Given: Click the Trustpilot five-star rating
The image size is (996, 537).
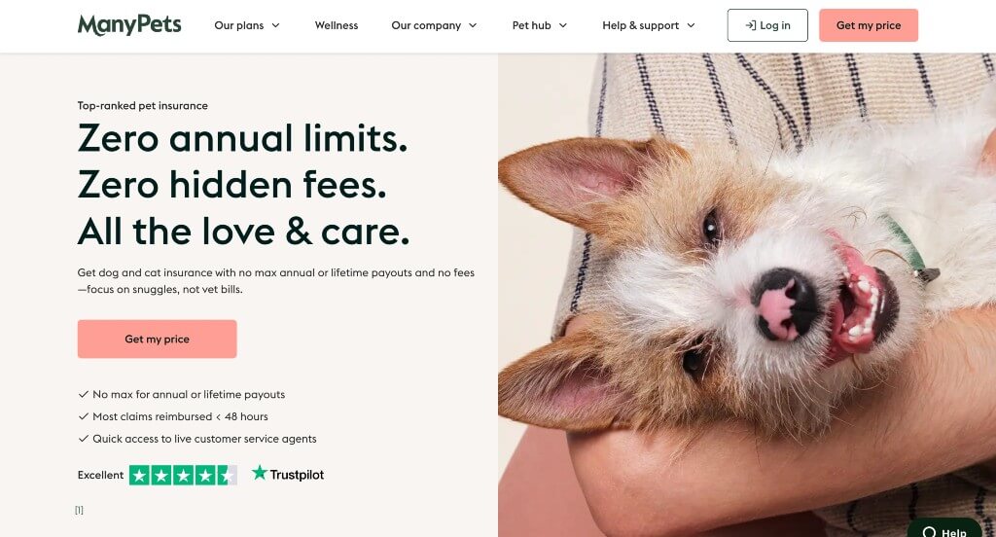Looking at the screenshot, I should point(183,475).
